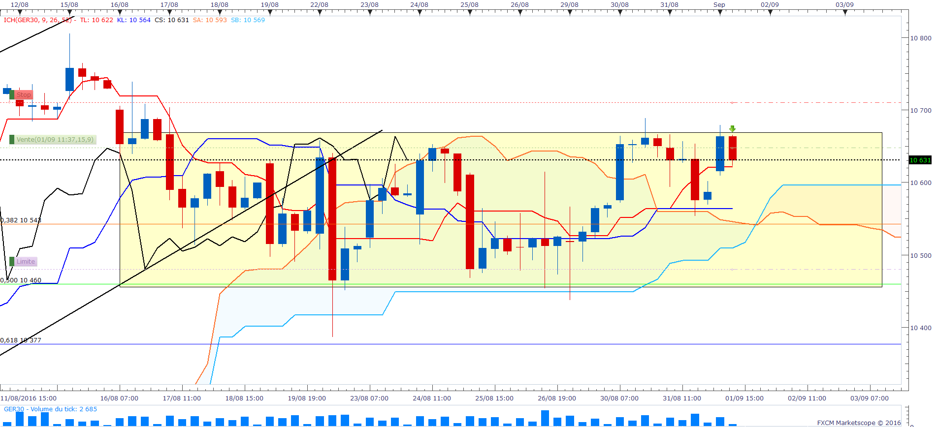Click the 16/08 07:00 time axis label
The height and width of the screenshot is (427, 937).
tap(119, 398)
